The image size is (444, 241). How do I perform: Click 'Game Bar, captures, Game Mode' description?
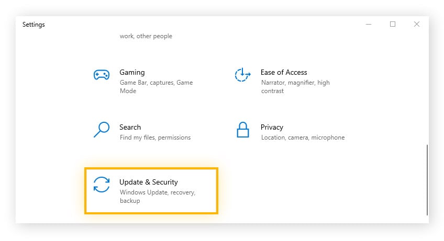point(156,87)
